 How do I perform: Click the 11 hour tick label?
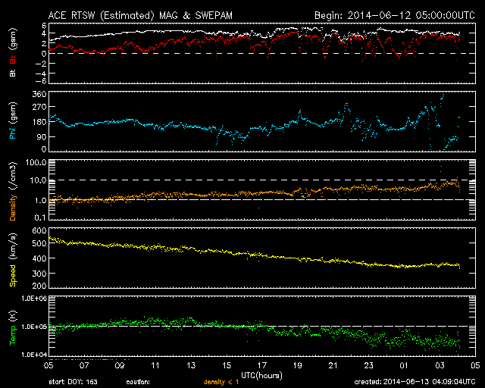tap(155, 365)
